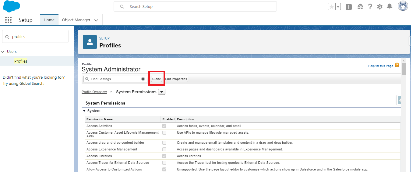Image resolution: width=413 pixels, height=172 pixels.
Task: Open the Help for this Page link
Action: point(380,66)
